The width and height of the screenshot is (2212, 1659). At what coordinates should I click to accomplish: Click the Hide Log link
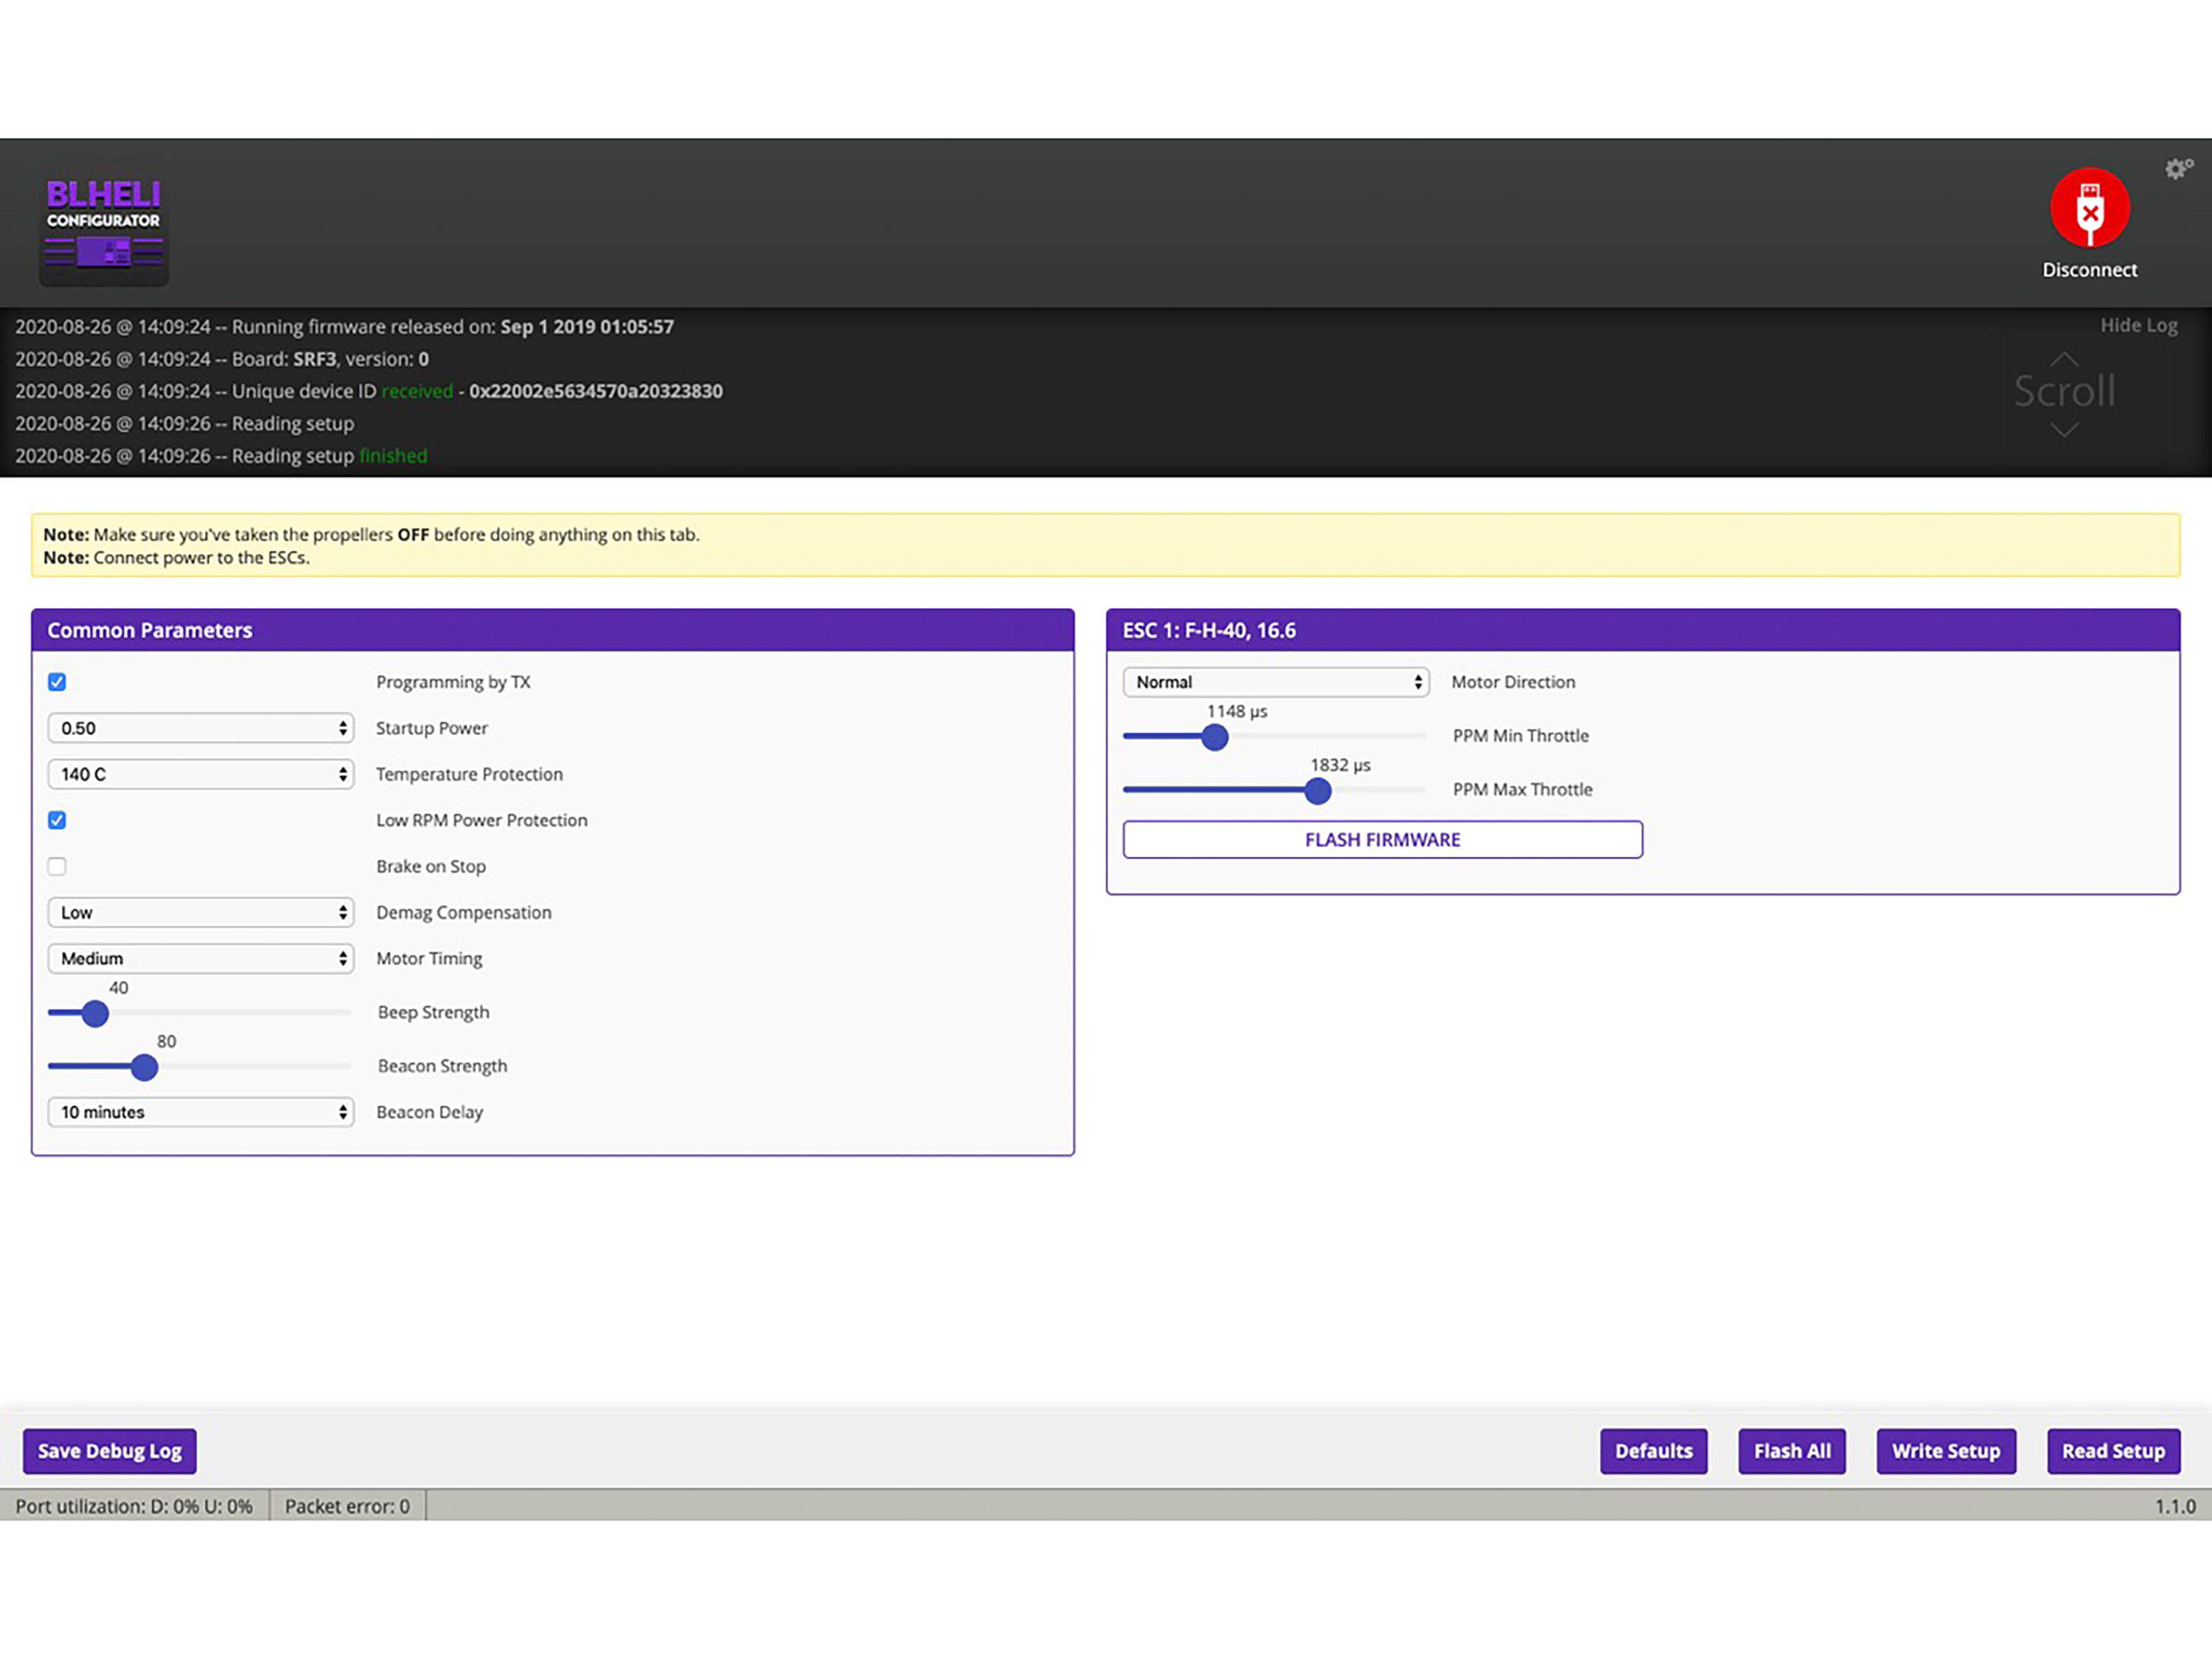[x=2138, y=325]
